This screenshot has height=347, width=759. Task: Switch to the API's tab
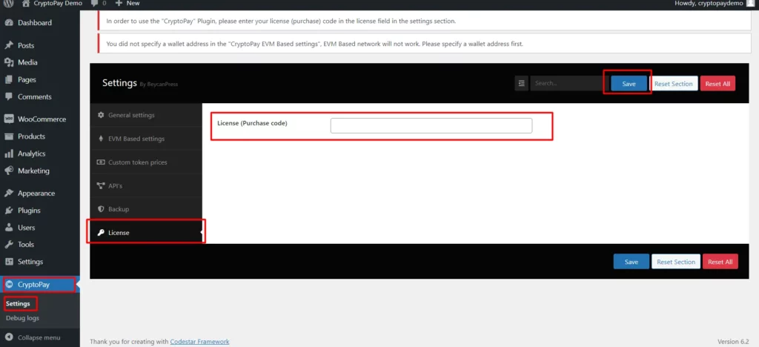(x=146, y=186)
